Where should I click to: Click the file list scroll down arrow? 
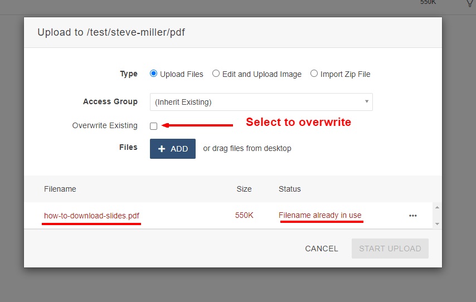click(x=437, y=223)
